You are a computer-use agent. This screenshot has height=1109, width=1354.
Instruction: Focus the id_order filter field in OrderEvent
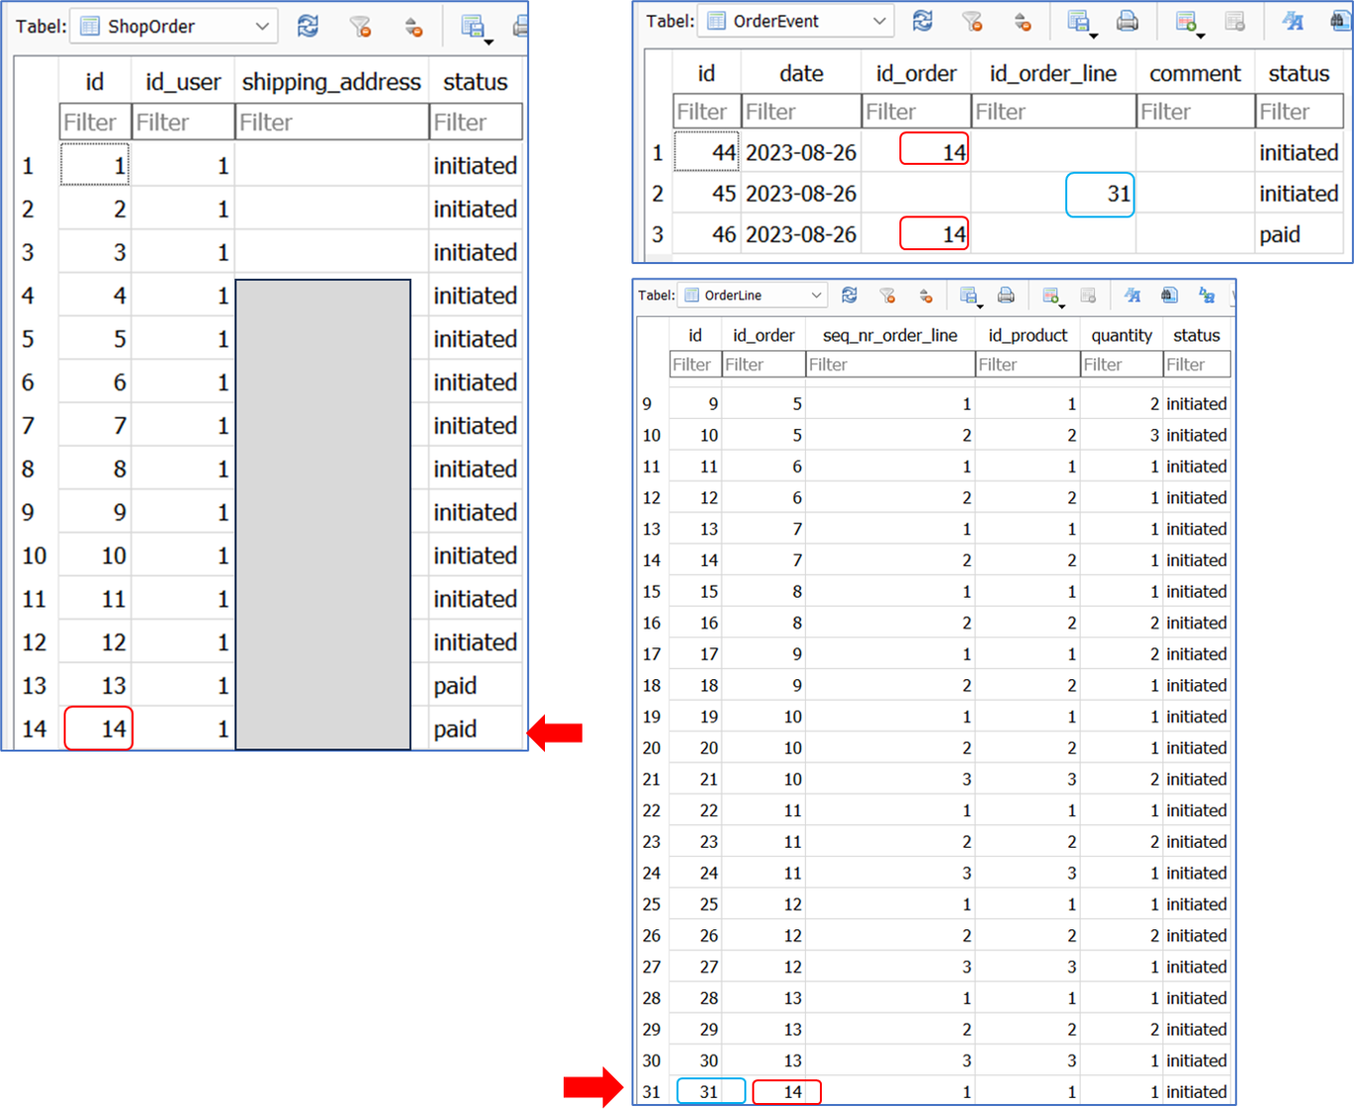(916, 111)
